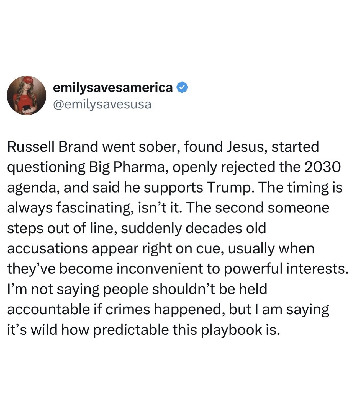Click the blue verified checkmark badge
This screenshot has width=357, height=415.
pos(182,87)
